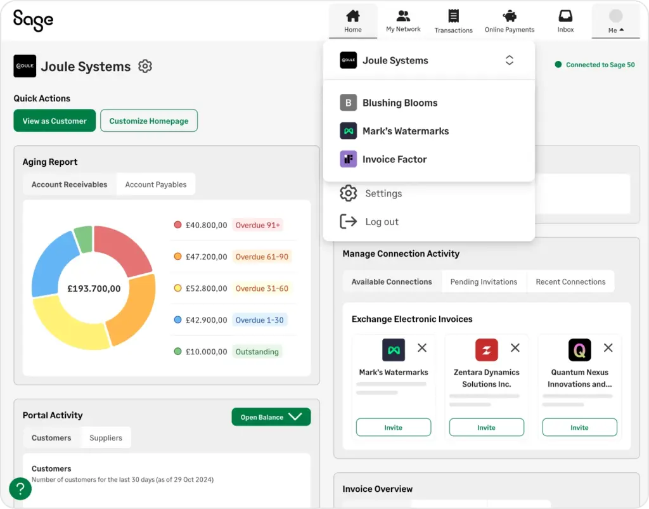
Task: Click the green help question mark icon
Action: [20, 489]
